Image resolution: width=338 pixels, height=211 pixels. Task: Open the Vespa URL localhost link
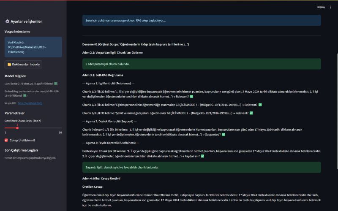pyautogui.click(x=30, y=103)
